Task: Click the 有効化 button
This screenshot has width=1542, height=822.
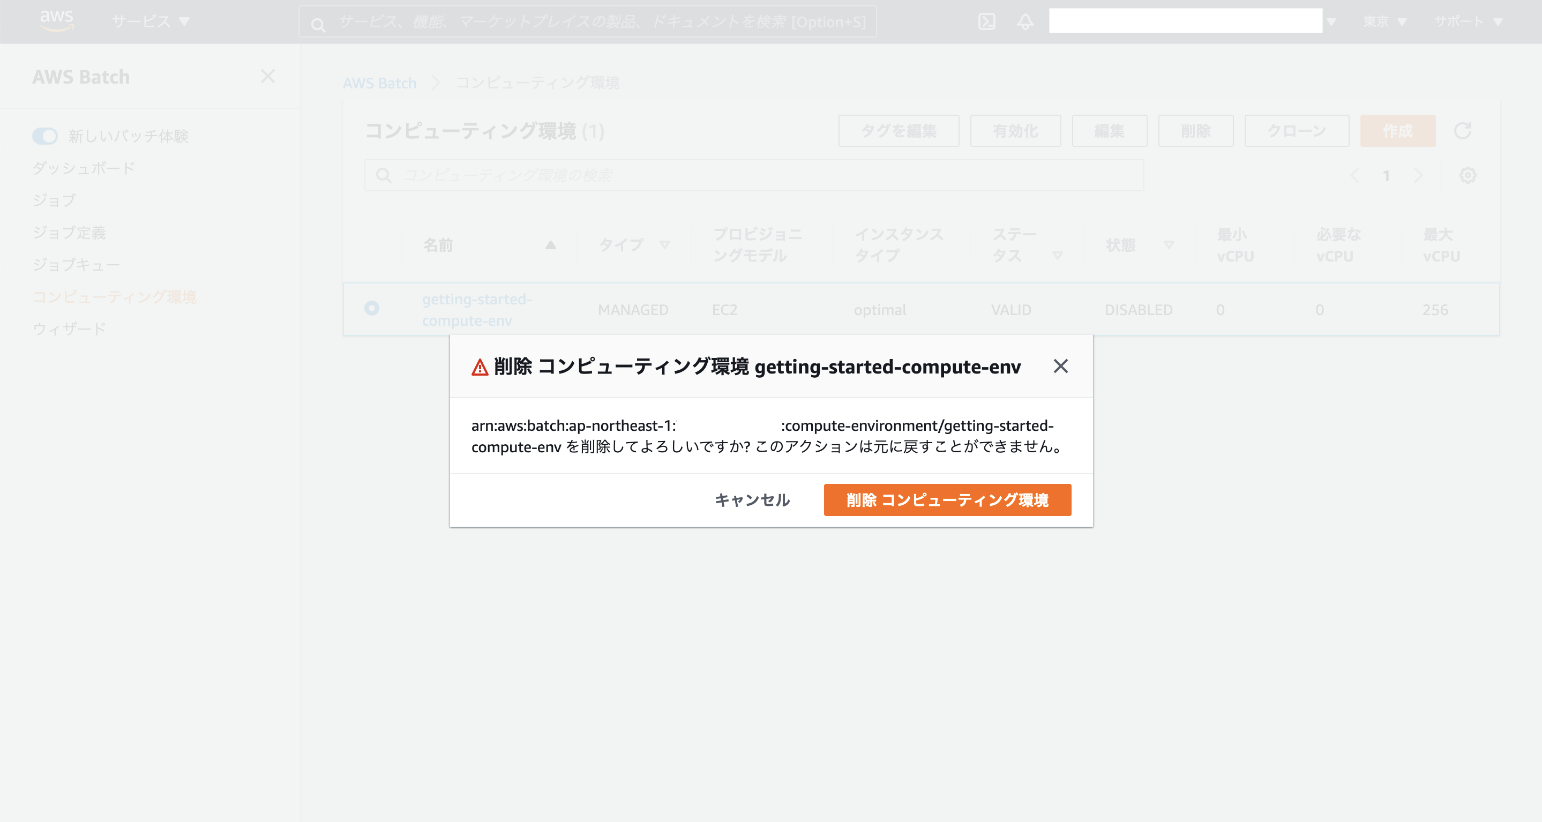Action: [1015, 131]
